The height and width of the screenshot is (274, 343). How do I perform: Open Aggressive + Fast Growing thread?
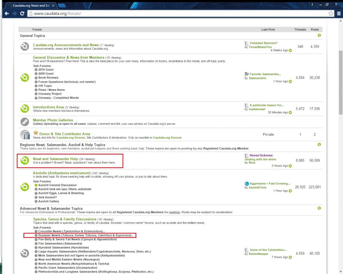tap(270, 184)
